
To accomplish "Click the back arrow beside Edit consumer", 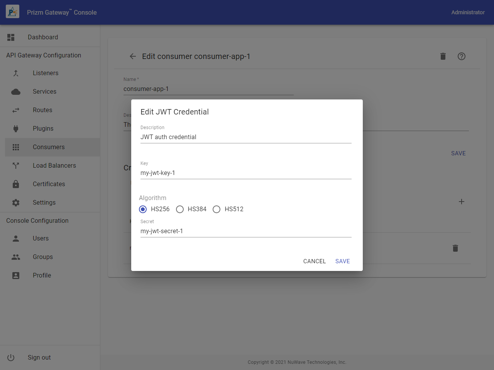I will click(x=133, y=56).
